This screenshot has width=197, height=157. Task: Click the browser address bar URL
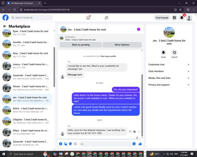(47, 10)
